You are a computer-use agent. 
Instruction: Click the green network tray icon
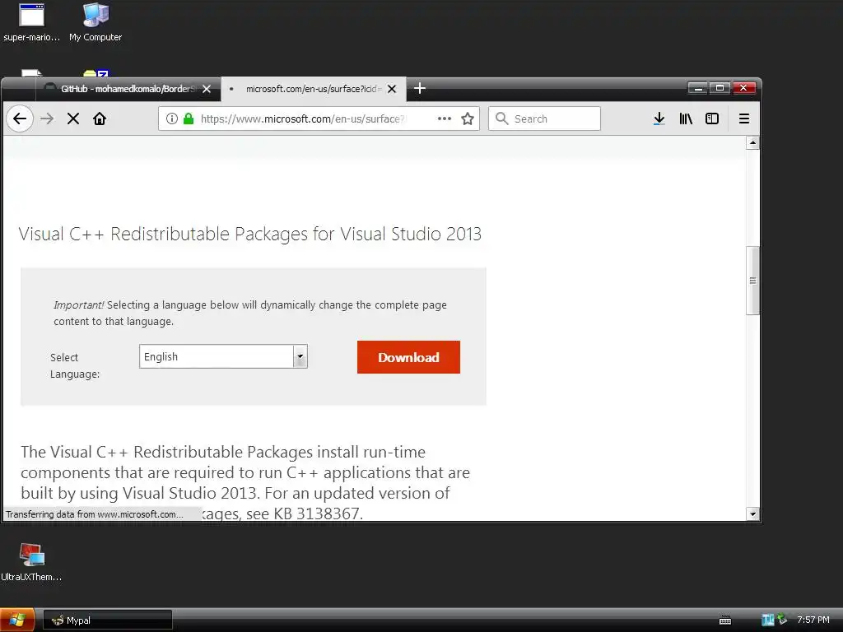(x=782, y=620)
